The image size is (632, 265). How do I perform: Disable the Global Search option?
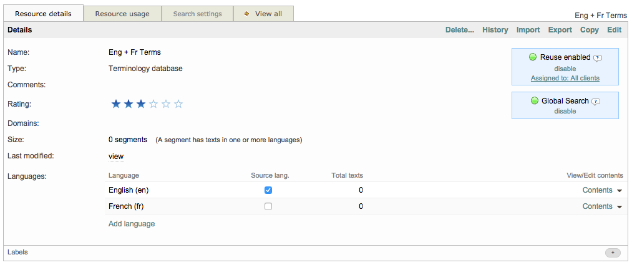coord(565,111)
